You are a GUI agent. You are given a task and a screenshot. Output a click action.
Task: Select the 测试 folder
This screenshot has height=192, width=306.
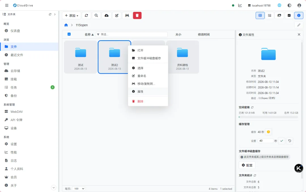(80, 57)
